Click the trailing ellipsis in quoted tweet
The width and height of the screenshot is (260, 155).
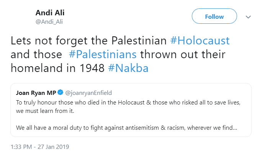pyautogui.click(x=235, y=128)
